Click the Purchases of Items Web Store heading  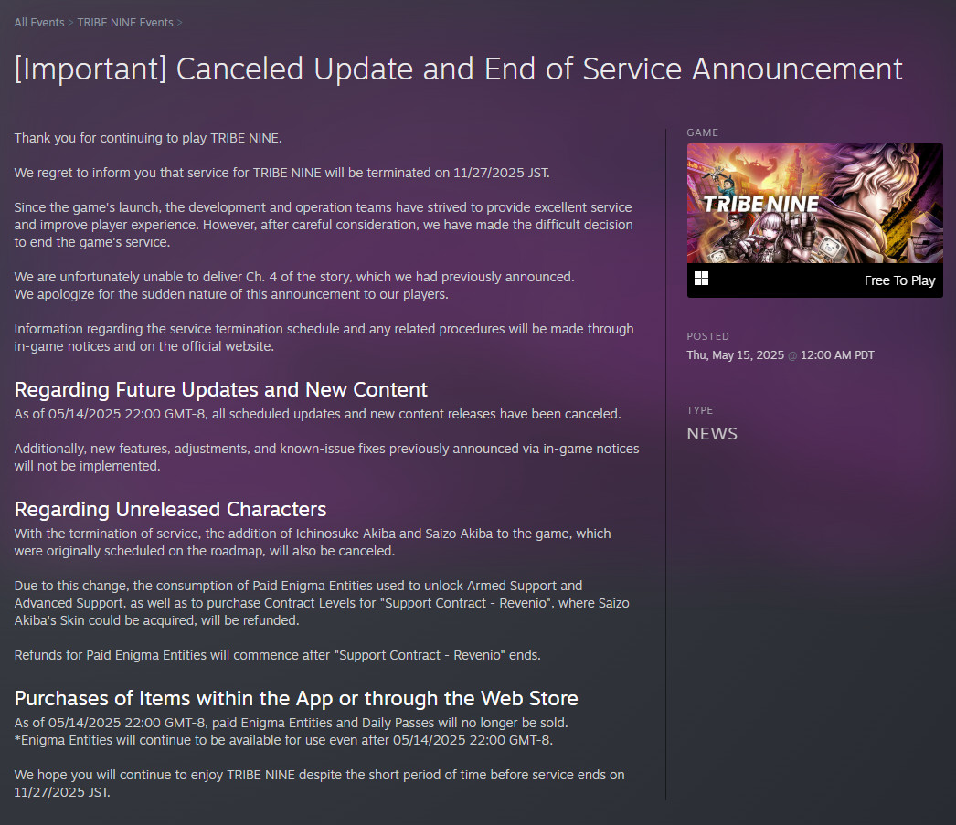click(296, 698)
